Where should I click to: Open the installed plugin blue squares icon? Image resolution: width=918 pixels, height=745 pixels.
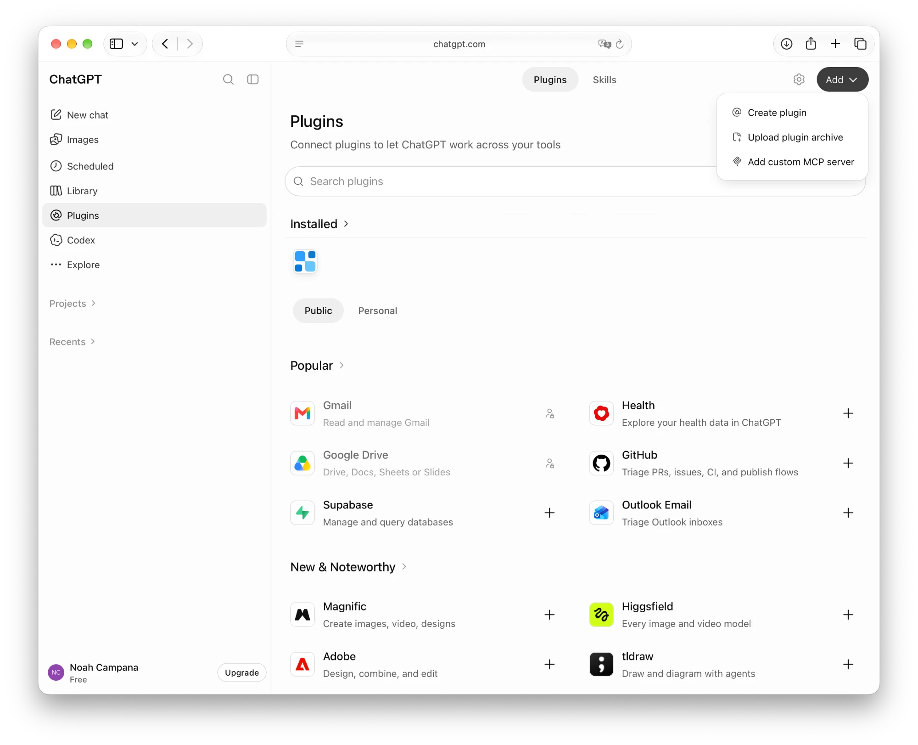click(305, 261)
